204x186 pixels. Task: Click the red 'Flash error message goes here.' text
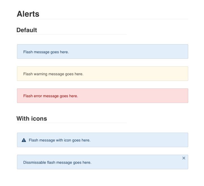click(50, 96)
